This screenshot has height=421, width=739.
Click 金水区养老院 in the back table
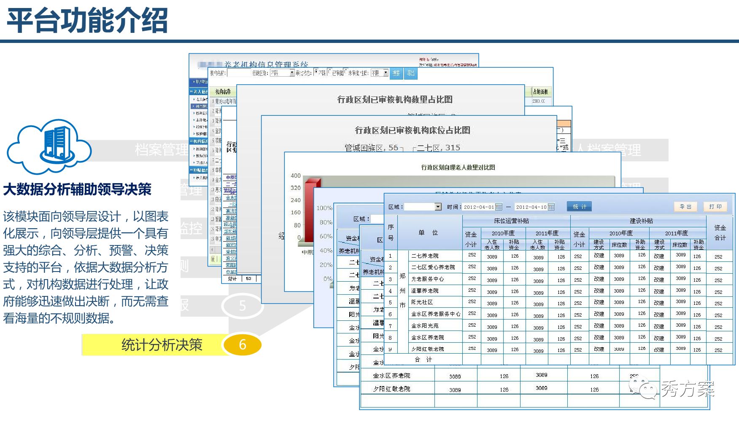point(391,376)
